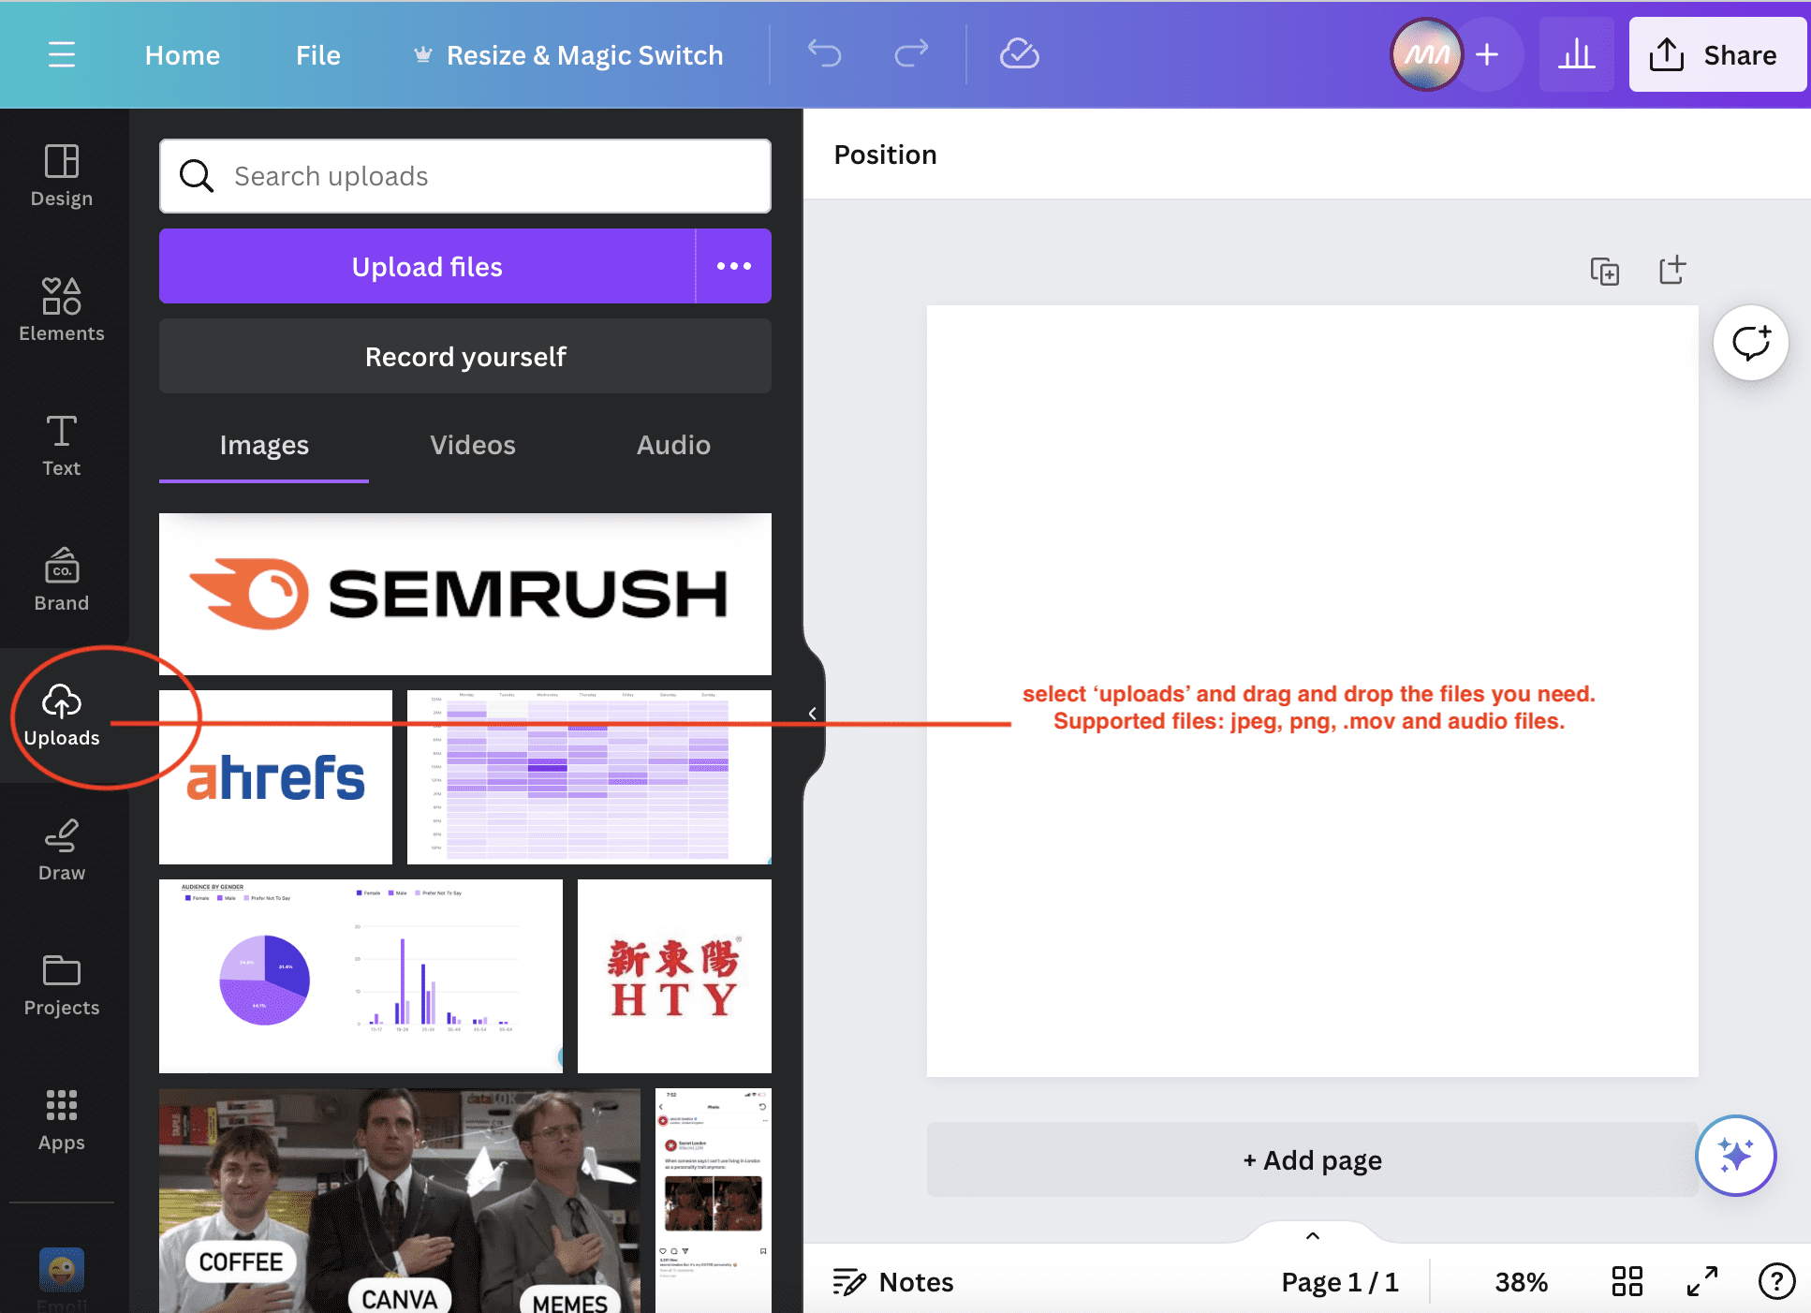Open the Brand panel
This screenshot has height=1313, width=1811.
coord(61,579)
